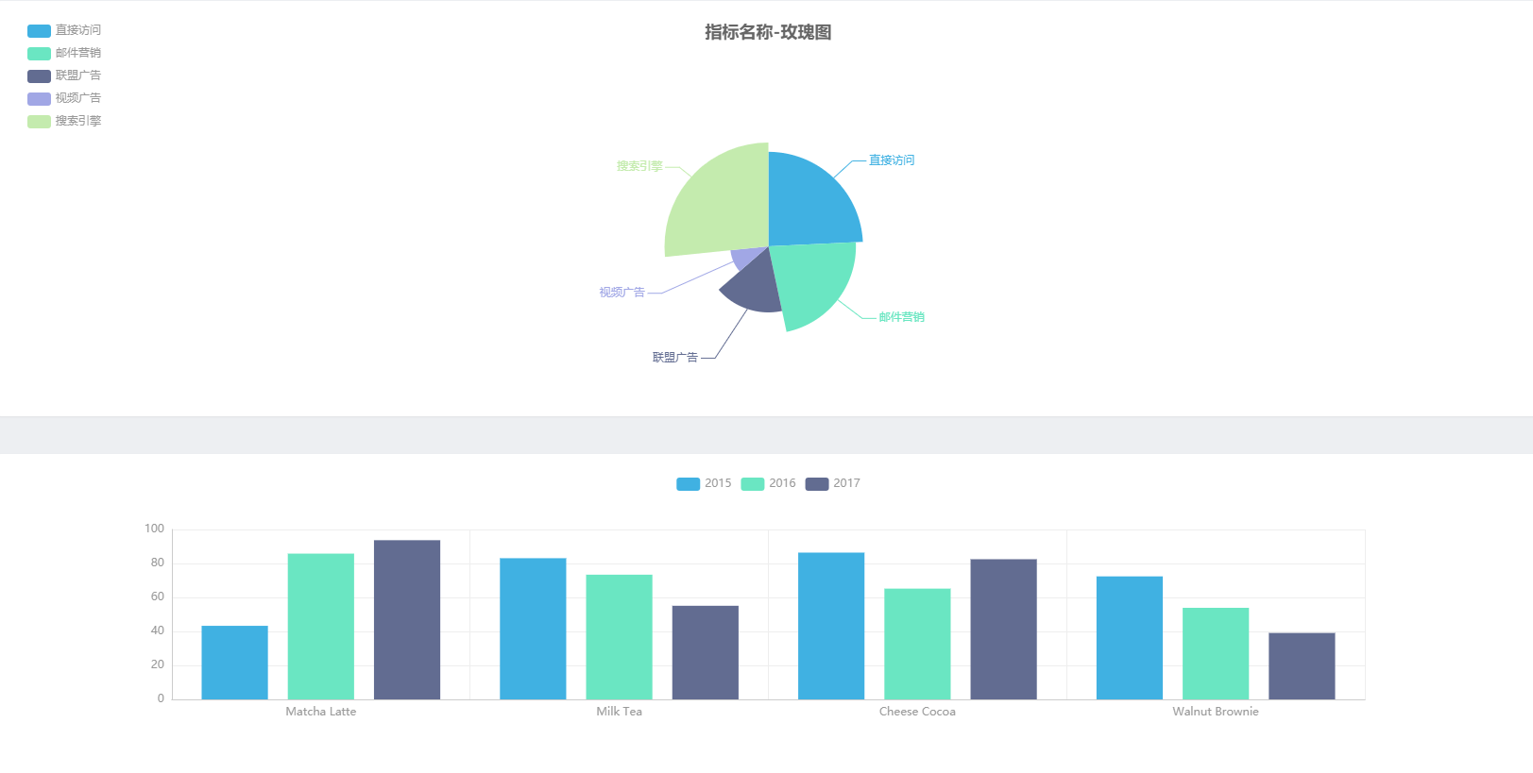Toggle the 视频广告 legend swatch
Viewport: 1533px width, 773px height.
[39, 99]
